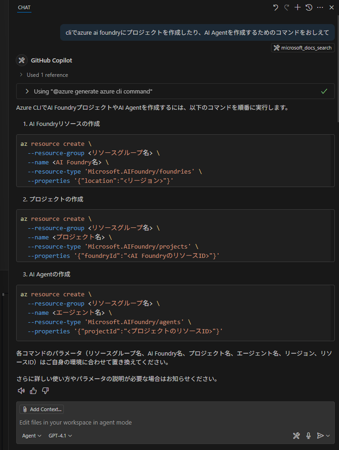
Task: Click heading 1. AI Foundryリソースの作成
Action: (x=62, y=124)
